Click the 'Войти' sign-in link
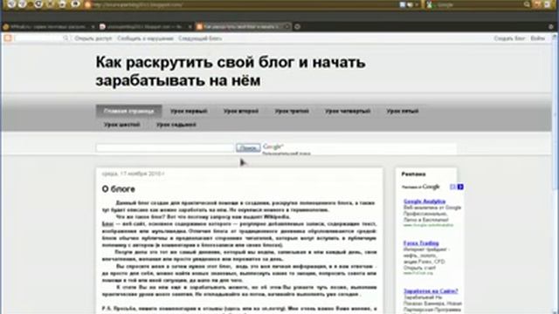559x314 pixels. pos(538,38)
